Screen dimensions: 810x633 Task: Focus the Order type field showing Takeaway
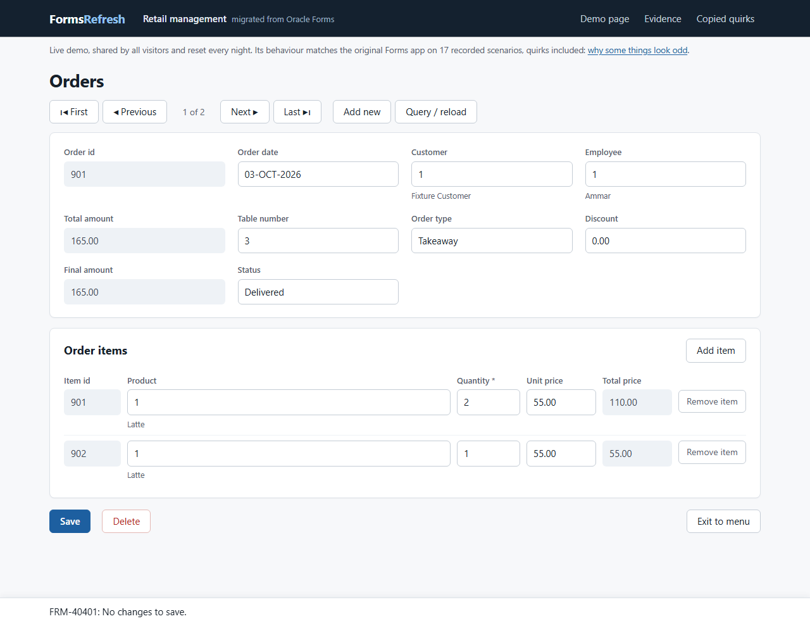pos(492,241)
